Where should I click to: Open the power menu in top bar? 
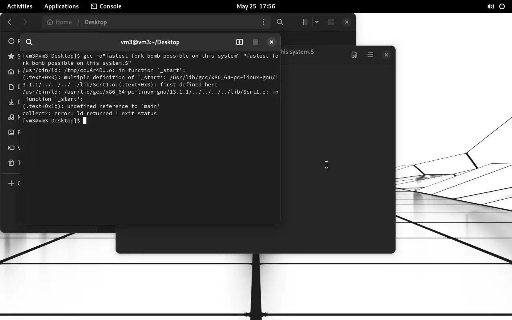point(502,6)
